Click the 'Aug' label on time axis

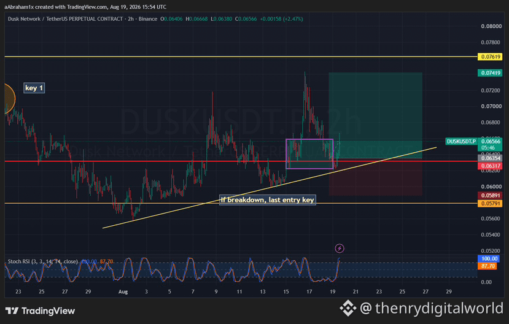(x=123, y=291)
